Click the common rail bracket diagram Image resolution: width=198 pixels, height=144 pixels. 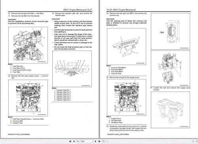(126, 47)
